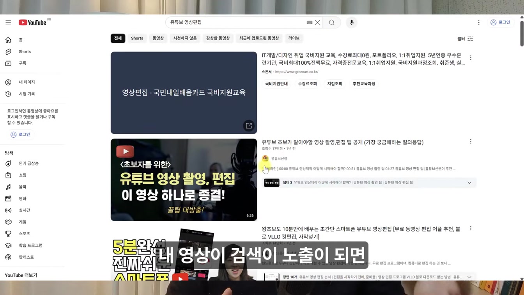
Task: Select 최근에 업로드된 동영상 chip
Action: (x=259, y=38)
